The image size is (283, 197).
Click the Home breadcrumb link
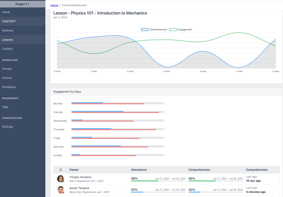point(54,5)
